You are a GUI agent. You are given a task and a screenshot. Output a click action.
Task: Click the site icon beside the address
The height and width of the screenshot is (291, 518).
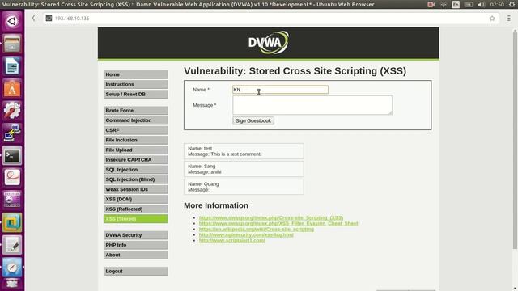(49, 18)
